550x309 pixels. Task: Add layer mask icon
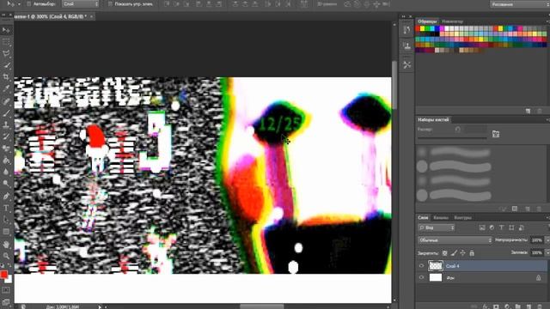click(x=496, y=306)
